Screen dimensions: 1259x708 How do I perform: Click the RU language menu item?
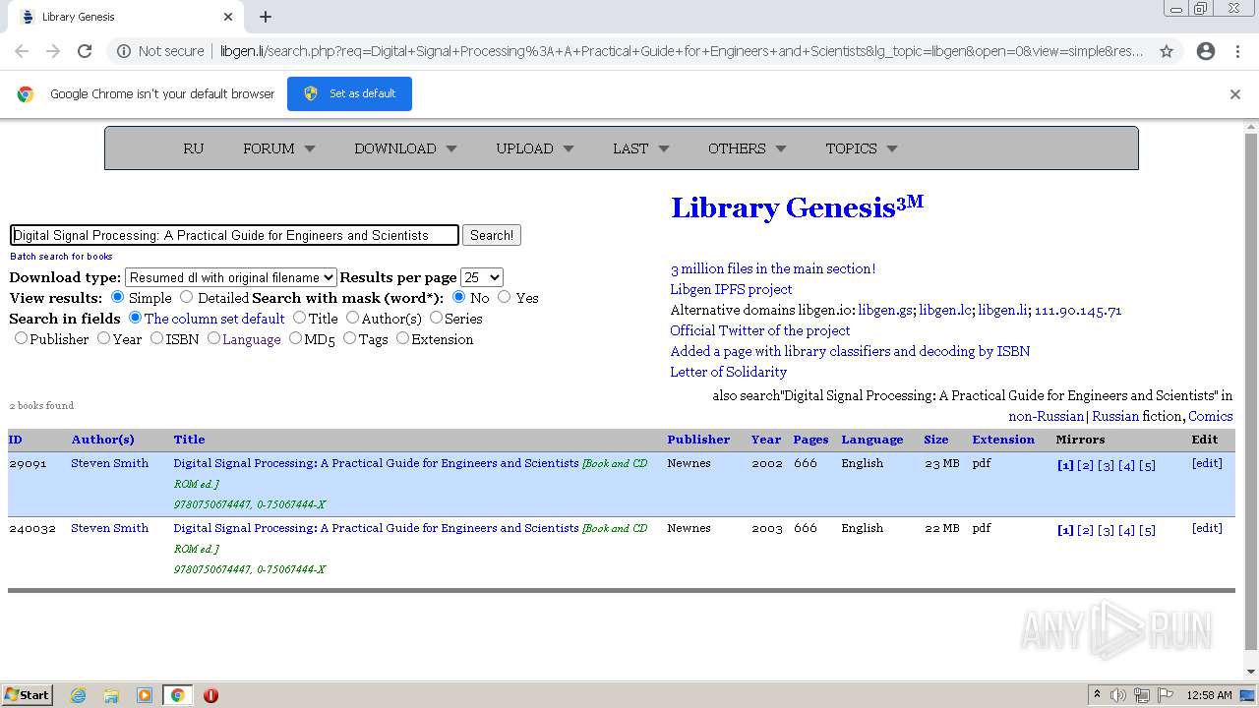tap(193, 148)
